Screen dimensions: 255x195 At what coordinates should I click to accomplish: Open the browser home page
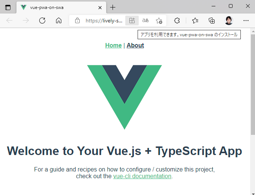[59, 21]
